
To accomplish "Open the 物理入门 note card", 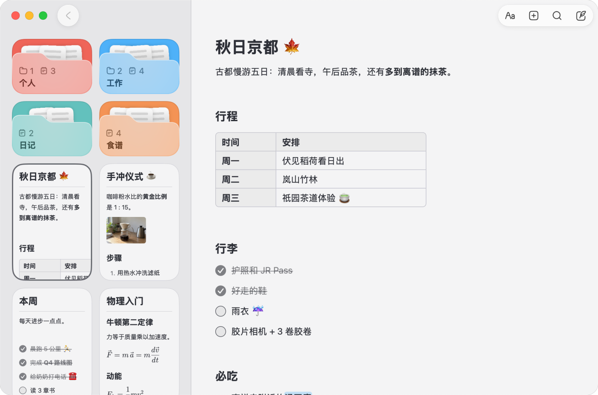I will click(139, 341).
